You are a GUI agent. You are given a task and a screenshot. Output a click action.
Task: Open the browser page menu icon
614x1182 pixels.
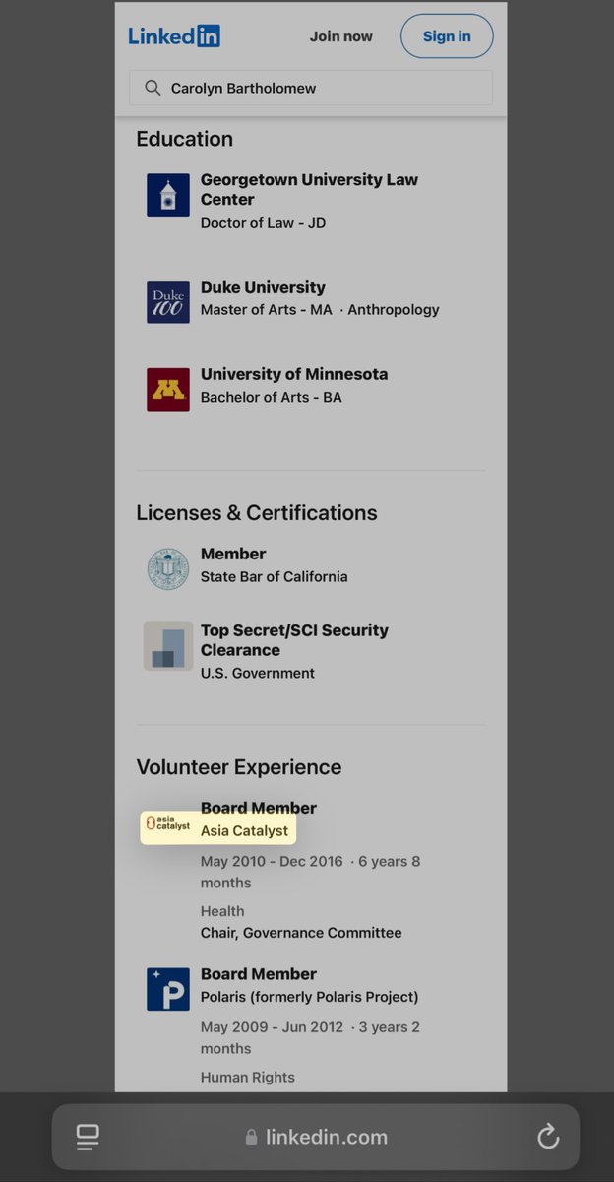88,1137
